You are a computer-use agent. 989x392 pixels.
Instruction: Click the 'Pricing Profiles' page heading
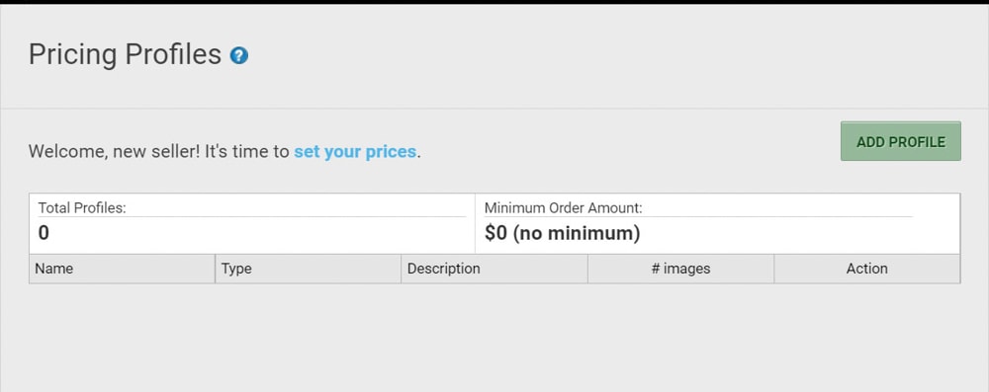point(125,55)
